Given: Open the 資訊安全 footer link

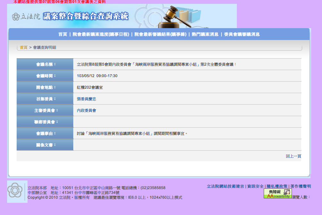Looking at the screenshot, I should [x=255, y=186].
